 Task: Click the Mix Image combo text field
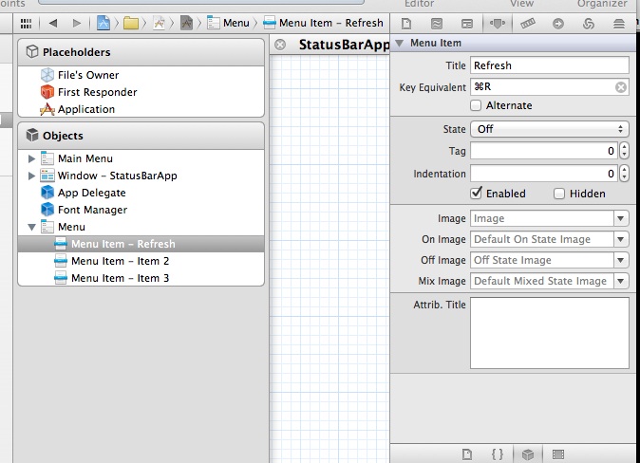tap(541, 281)
